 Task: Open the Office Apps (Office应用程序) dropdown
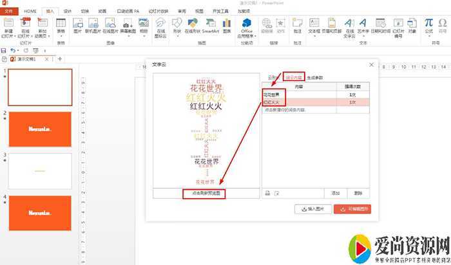(x=247, y=28)
